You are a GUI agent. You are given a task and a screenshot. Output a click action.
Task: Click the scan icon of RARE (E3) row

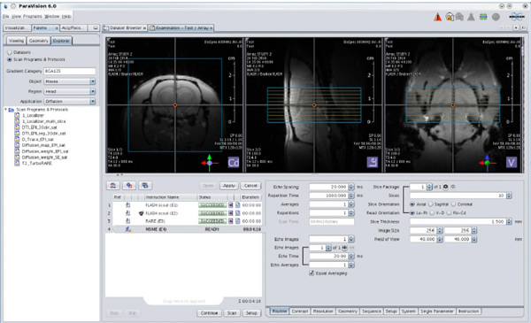(128, 221)
